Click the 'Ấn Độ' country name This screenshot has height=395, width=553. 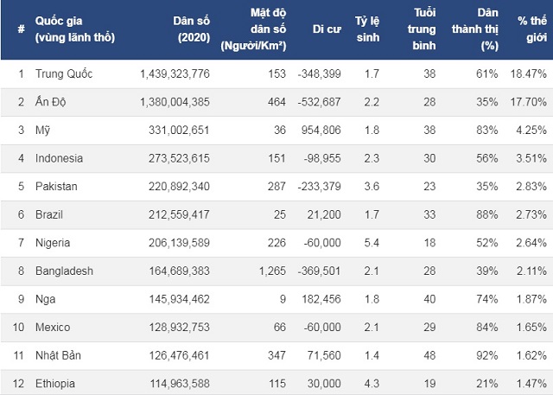coord(50,102)
